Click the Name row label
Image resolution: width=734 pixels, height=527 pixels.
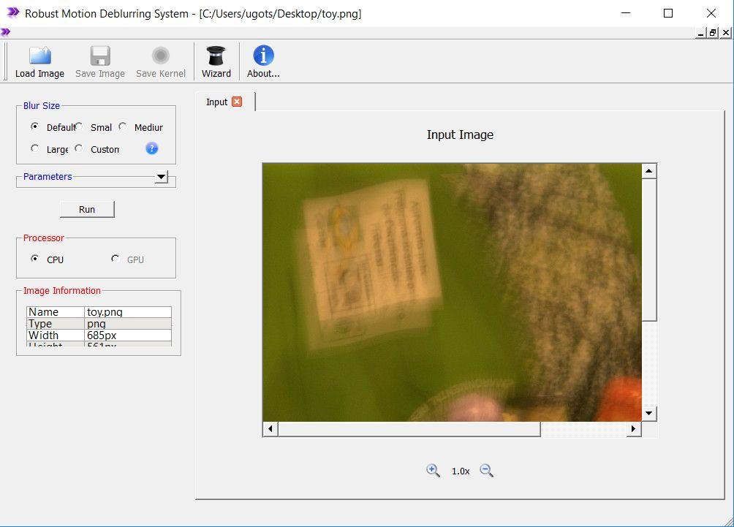56,312
